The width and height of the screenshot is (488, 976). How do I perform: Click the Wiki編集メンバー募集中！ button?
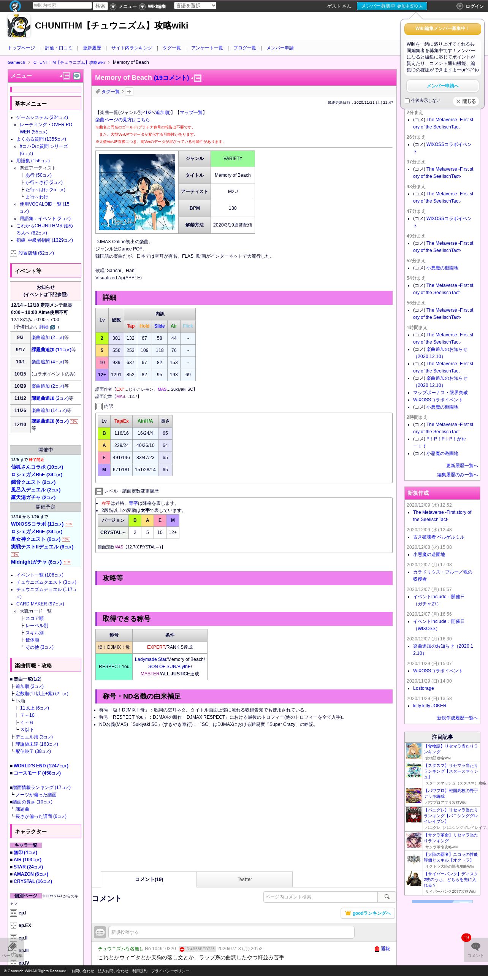point(442,29)
